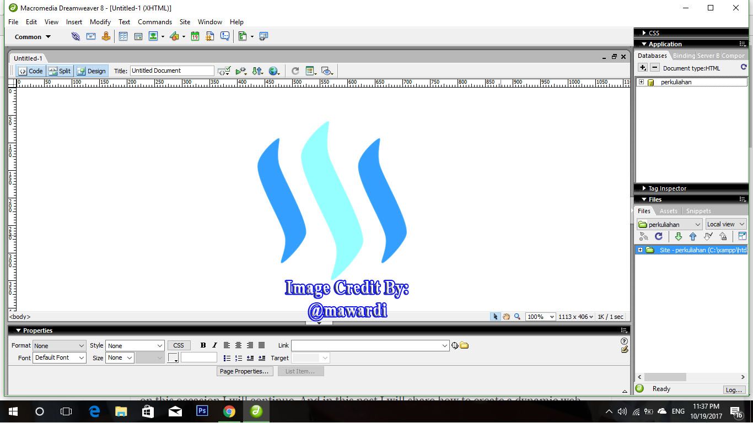
Task: Open the Commands menu
Action: [x=155, y=22]
